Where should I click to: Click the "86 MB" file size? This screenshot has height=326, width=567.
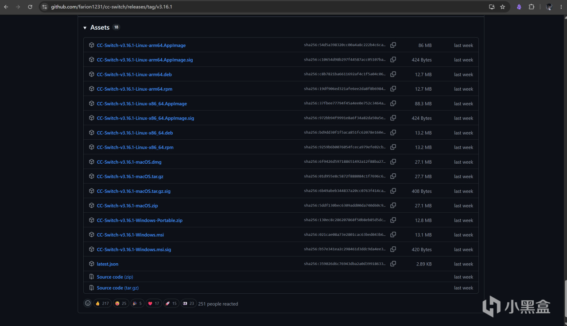[x=425, y=46]
